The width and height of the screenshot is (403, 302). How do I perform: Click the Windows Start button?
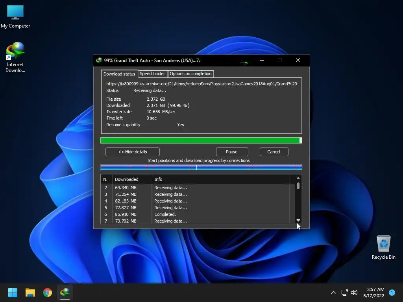pyautogui.click(x=13, y=293)
